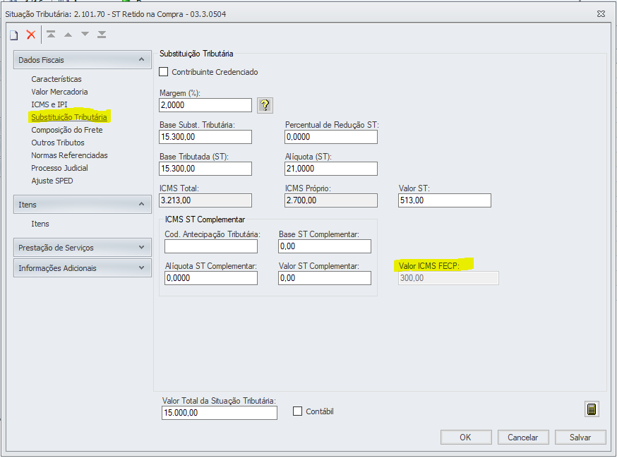Enable Contribuinte Credenciado checkbox
The image size is (617, 458).
[164, 72]
